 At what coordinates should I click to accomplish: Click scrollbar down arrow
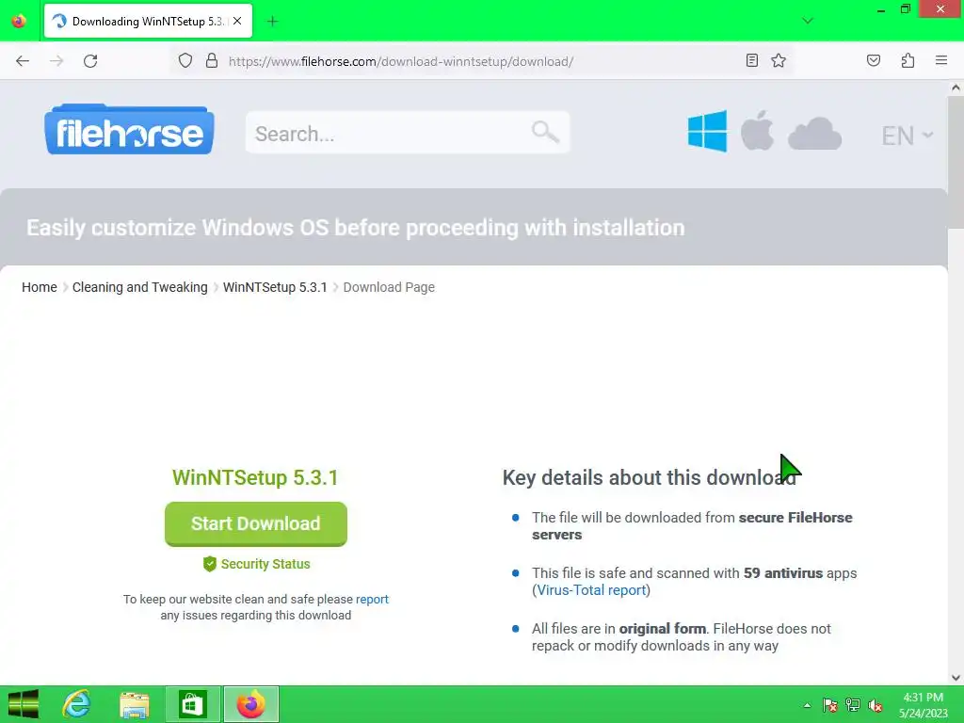(x=956, y=678)
